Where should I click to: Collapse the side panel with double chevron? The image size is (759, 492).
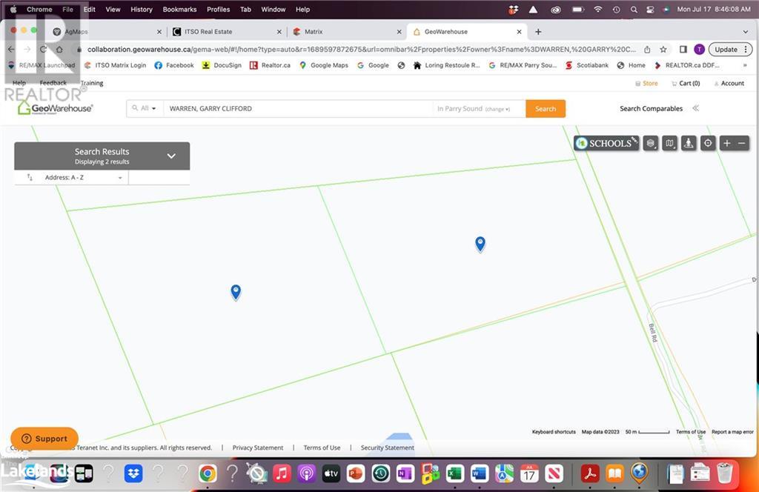[695, 108]
